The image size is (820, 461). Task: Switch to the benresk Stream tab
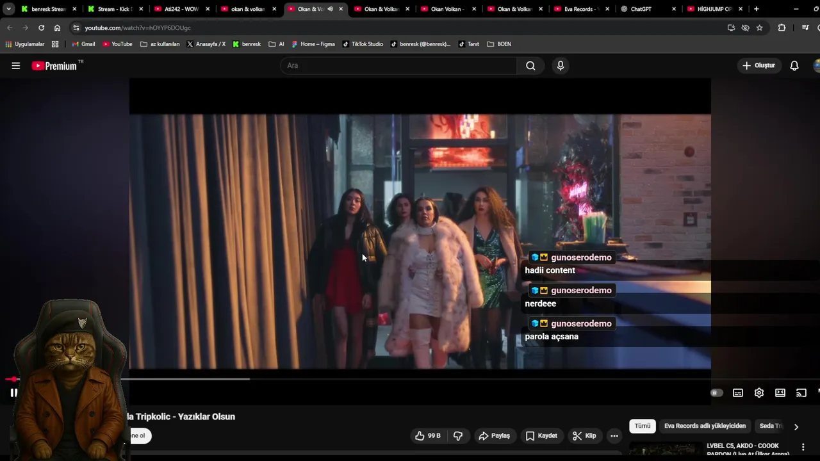[49, 9]
